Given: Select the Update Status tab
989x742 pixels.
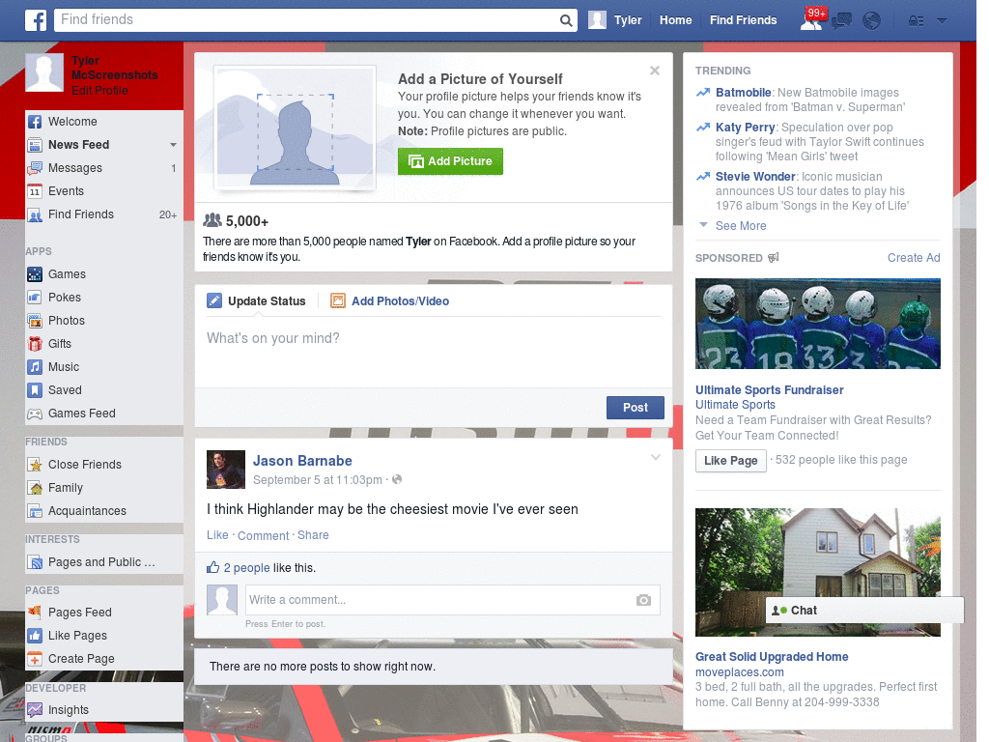Looking at the screenshot, I should (257, 301).
